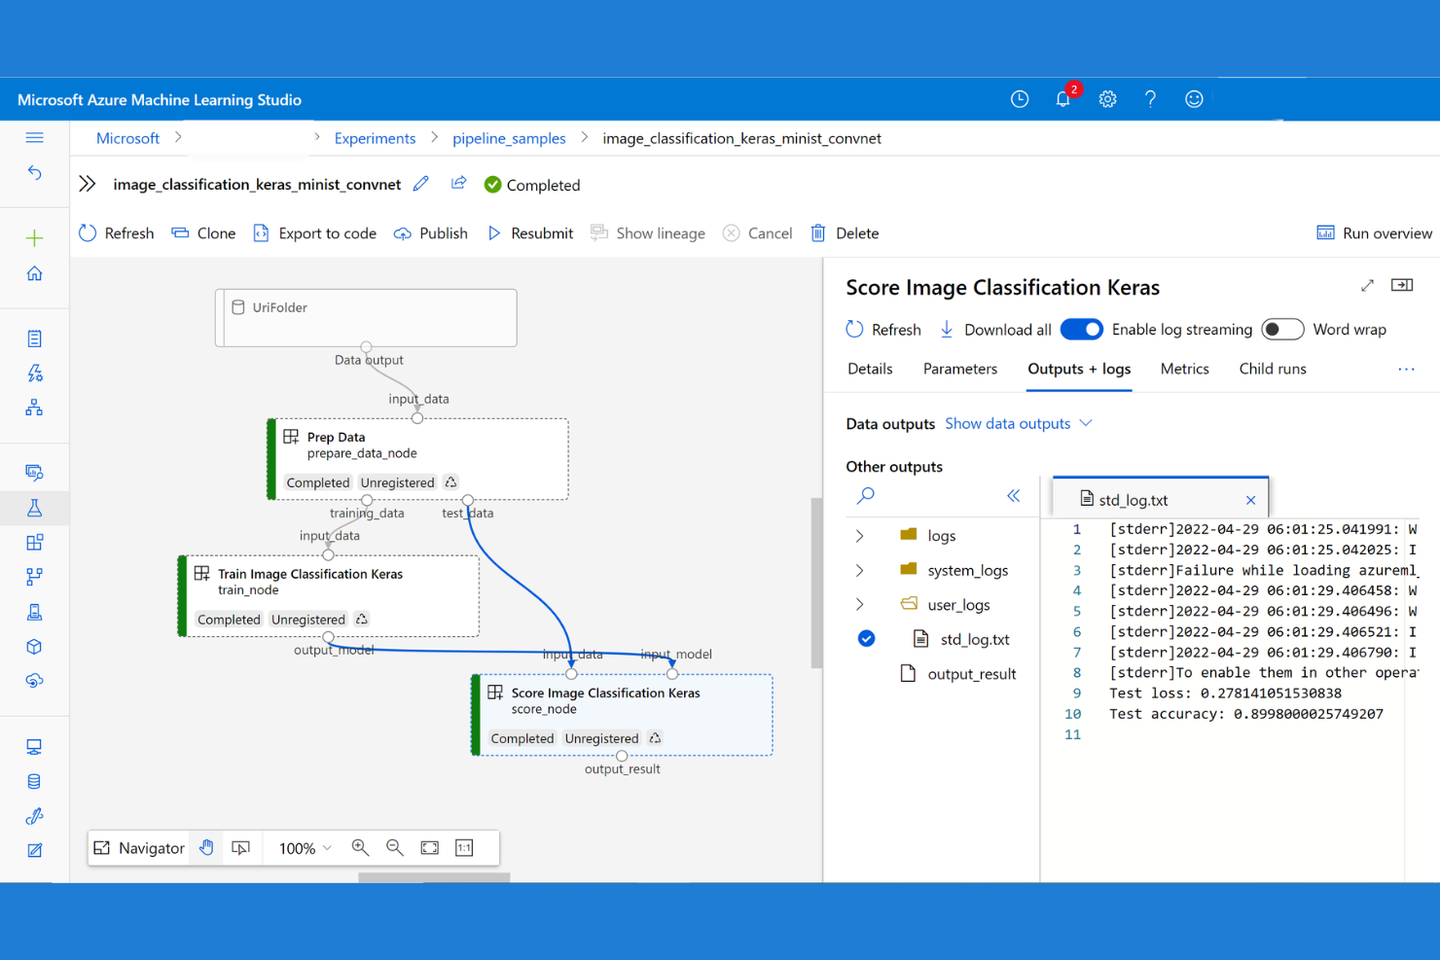Open the help question mark icon
The height and width of the screenshot is (960, 1440).
click(x=1150, y=99)
